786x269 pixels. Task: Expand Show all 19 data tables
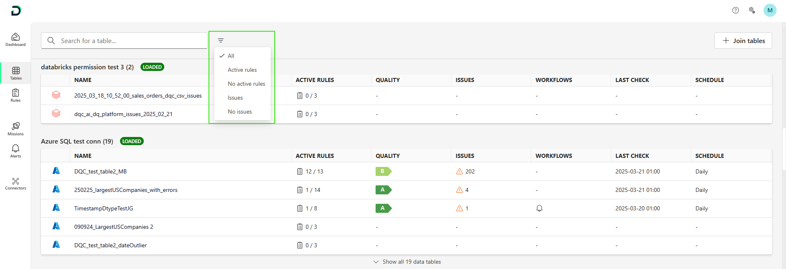pyautogui.click(x=407, y=262)
